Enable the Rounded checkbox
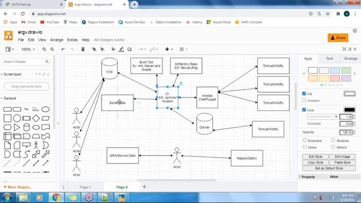This screenshot has width=361, height=203. pyautogui.click(x=305, y=140)
